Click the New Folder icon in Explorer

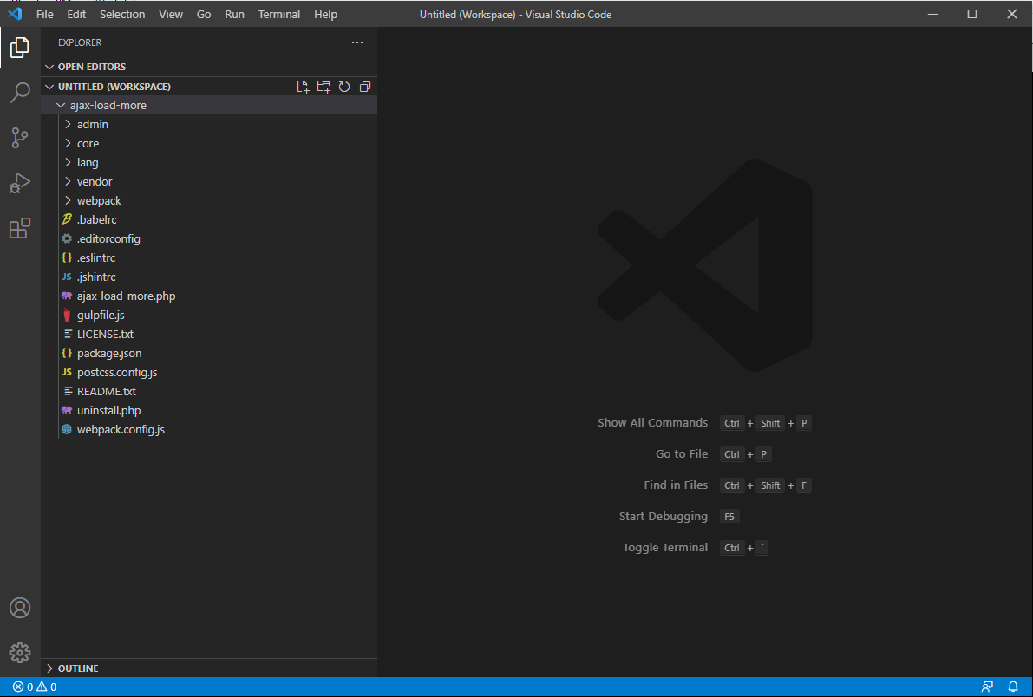click(324, 87)
